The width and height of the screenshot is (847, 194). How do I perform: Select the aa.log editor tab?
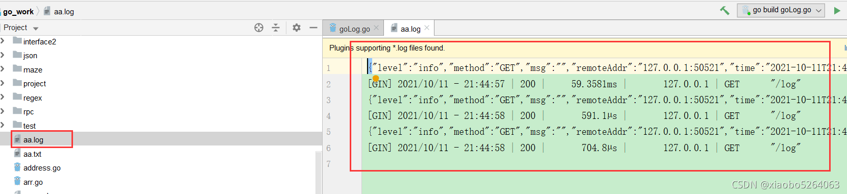(410, 29)
